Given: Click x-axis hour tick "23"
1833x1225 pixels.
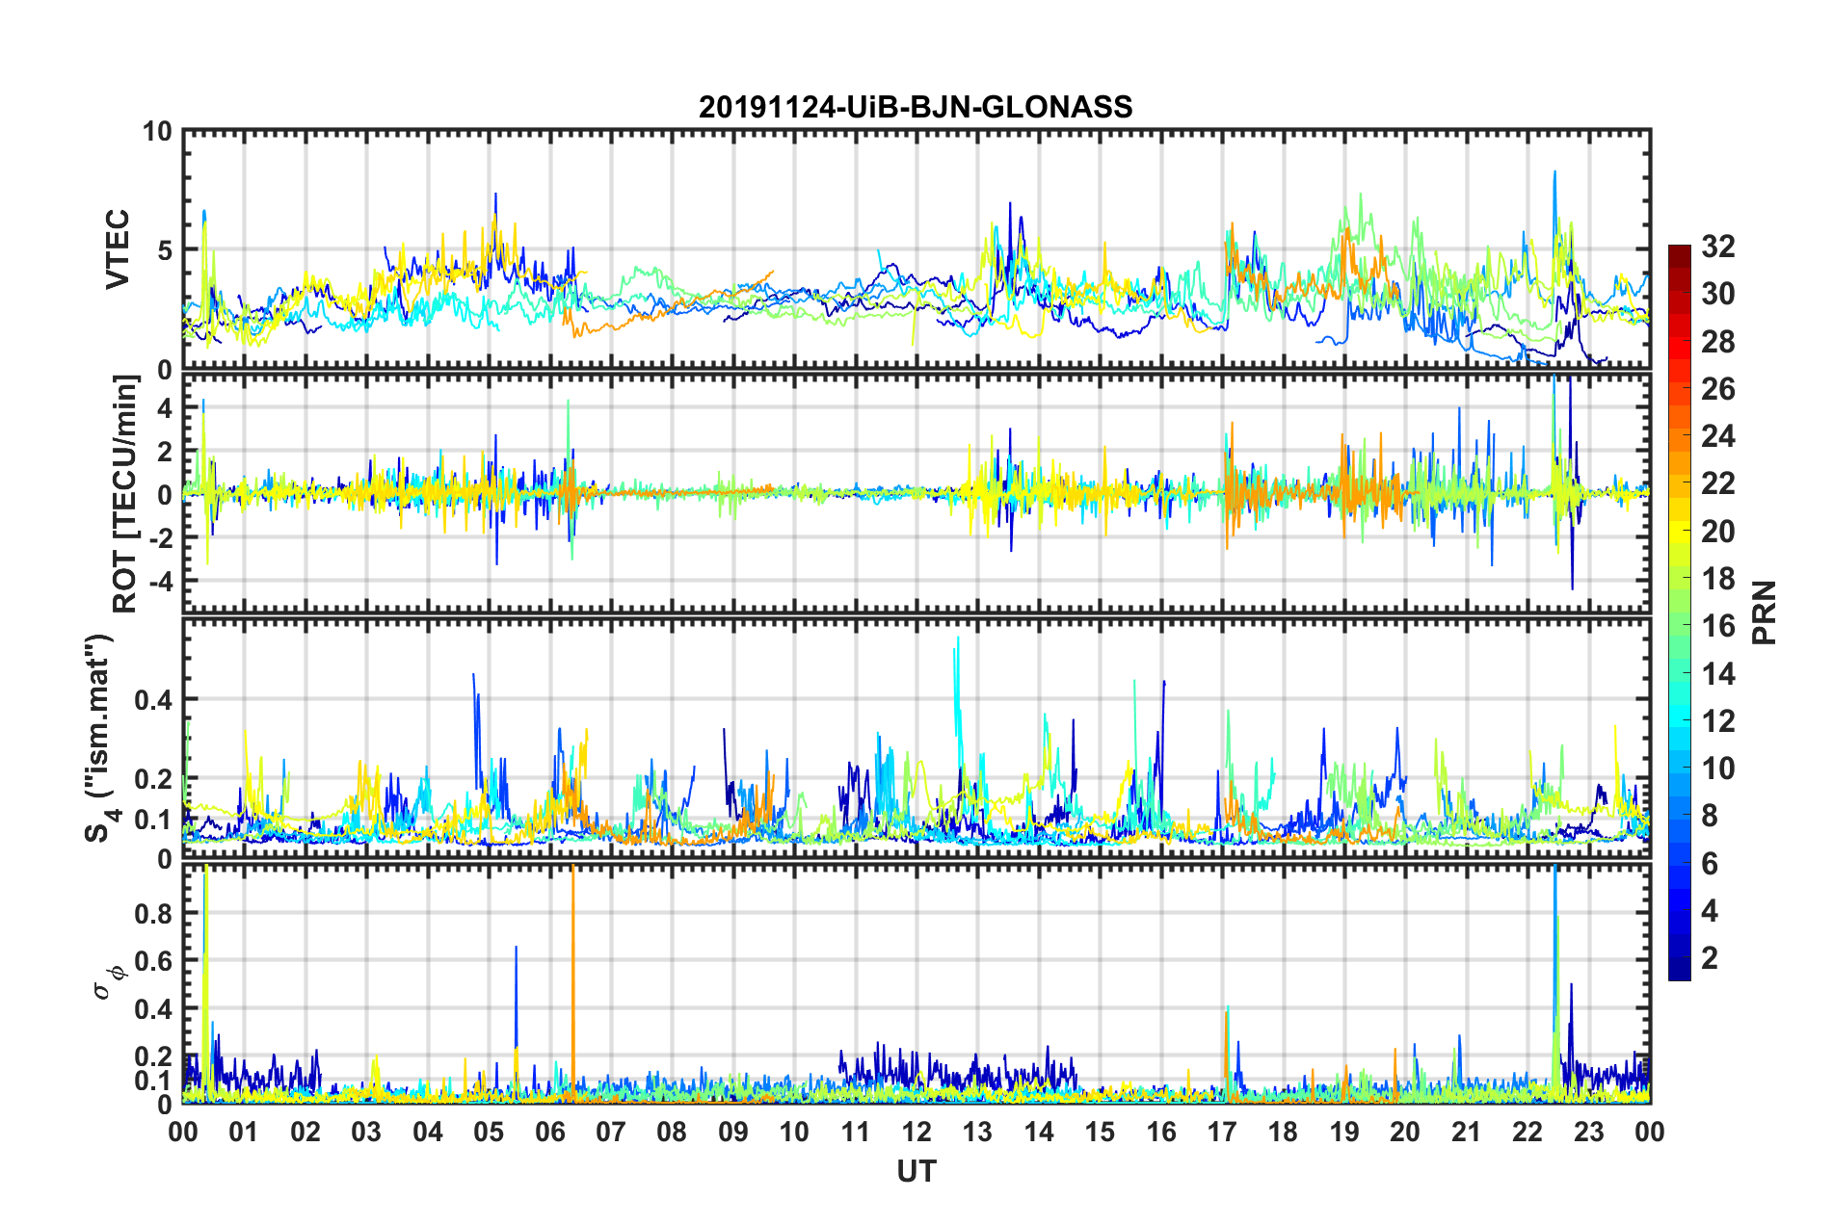Looking at the screenshot, I should [1589, 1132].
